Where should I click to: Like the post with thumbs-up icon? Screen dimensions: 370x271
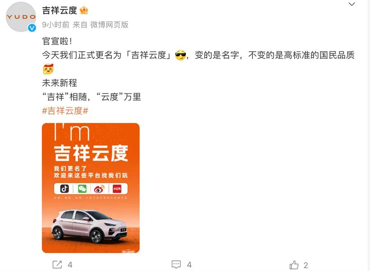[294, 265]
